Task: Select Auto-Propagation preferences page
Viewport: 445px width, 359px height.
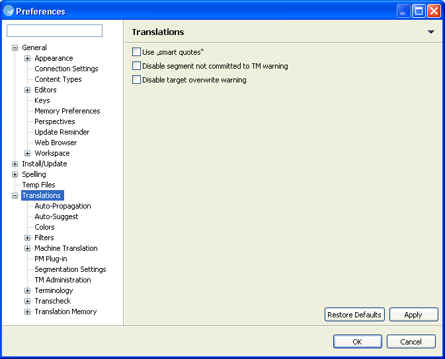Action: 63,206
